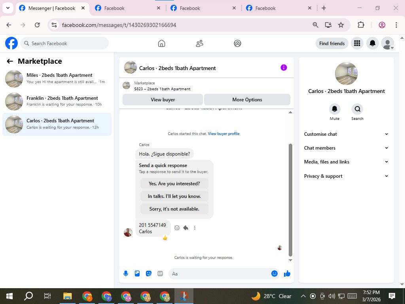Go back in browser history
Image resolution: width=405 pixels, height=304 pixels.
9,25
